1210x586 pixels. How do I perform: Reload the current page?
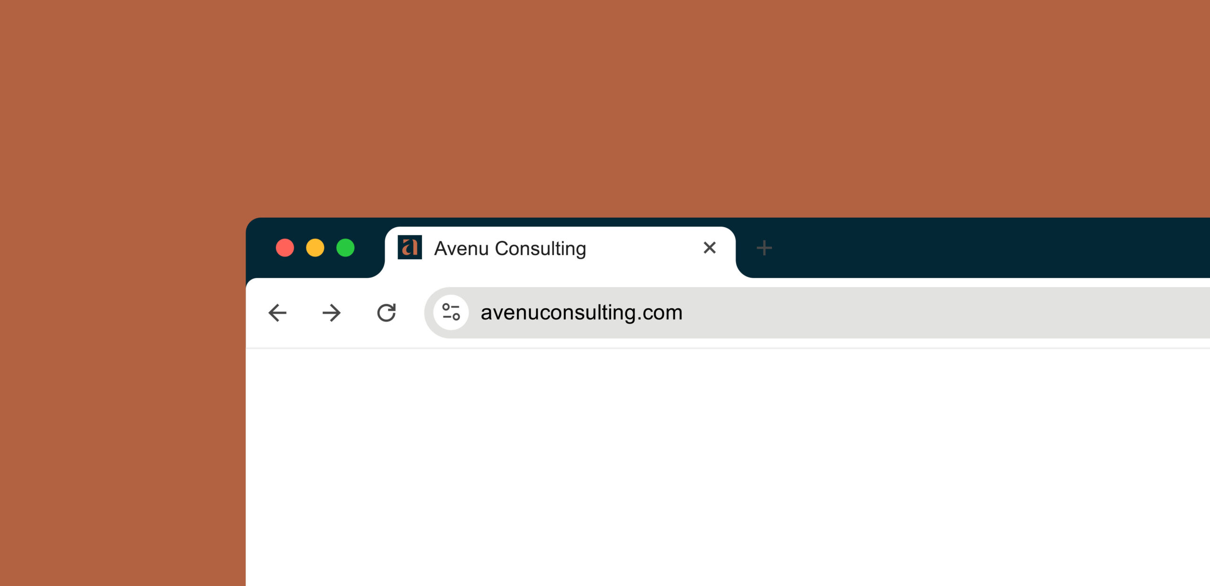[386, 313]
